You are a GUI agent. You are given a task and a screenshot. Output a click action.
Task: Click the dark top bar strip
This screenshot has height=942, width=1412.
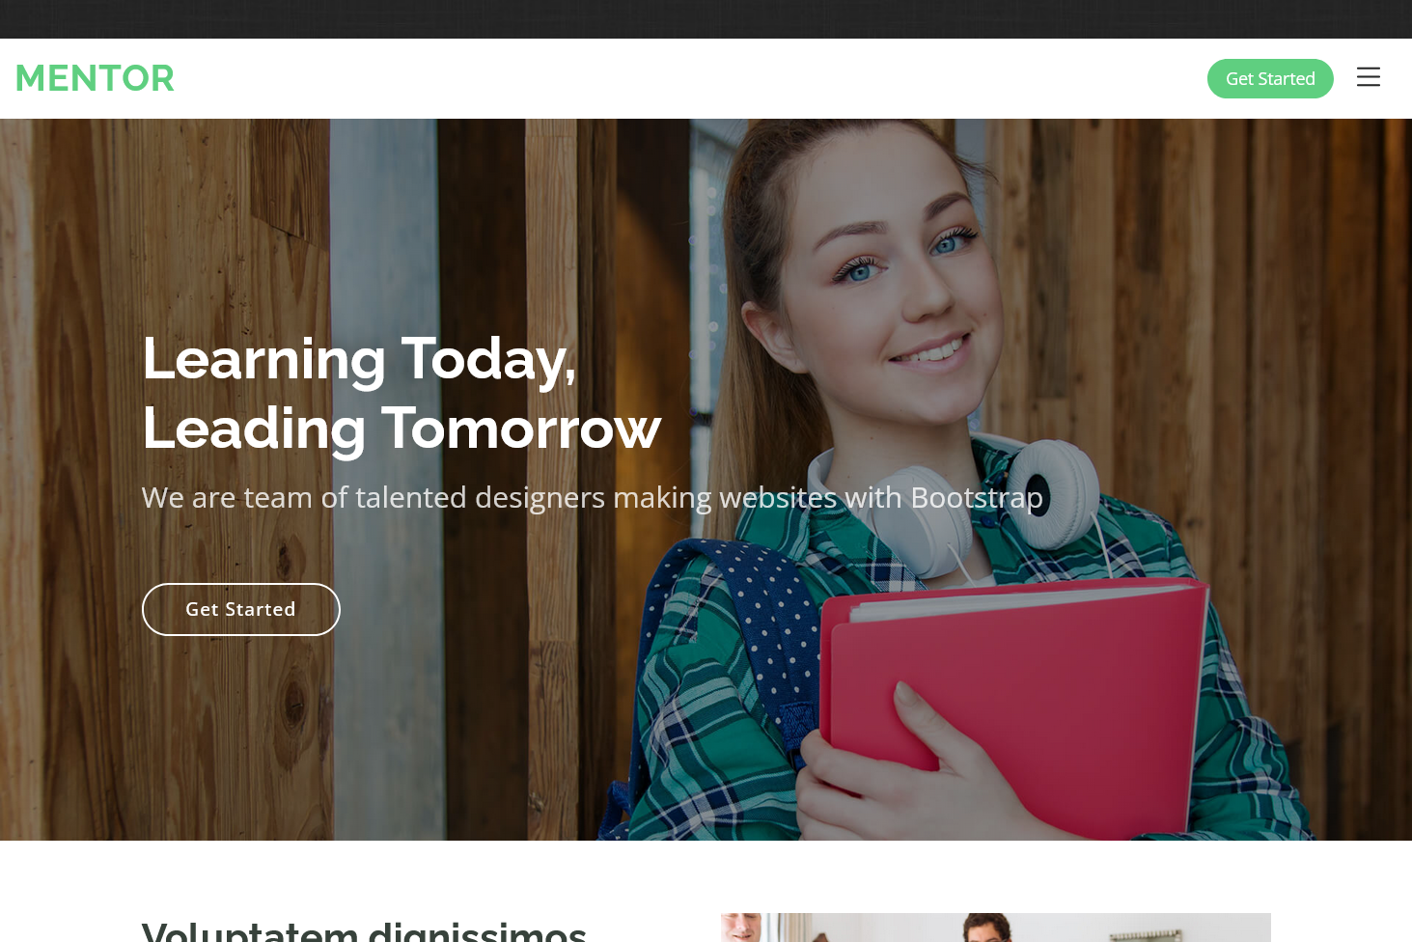click(706, 19)
